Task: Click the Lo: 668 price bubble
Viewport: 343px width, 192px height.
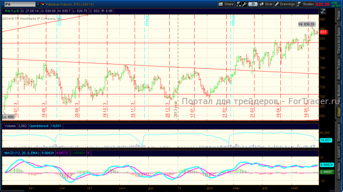Action: point(8,117)
